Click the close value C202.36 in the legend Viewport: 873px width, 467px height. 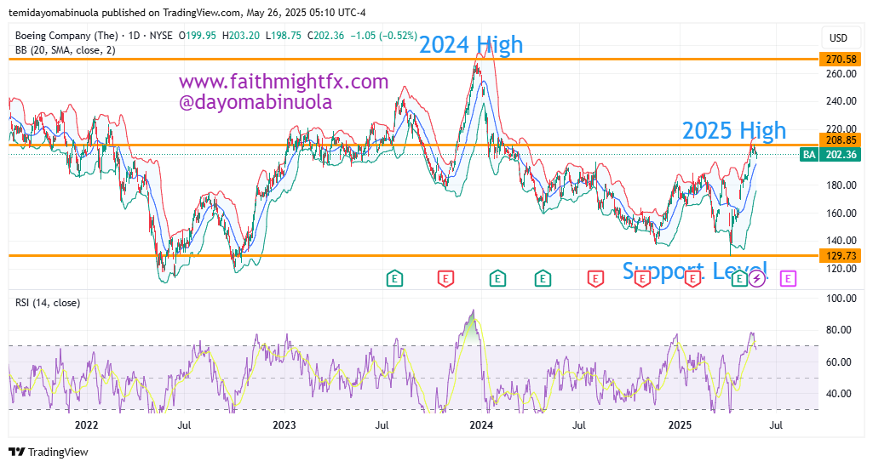pos(325,36)
